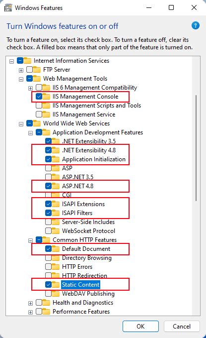
Task: Check the Health and Diagnostics box
Action: coord(39,303)
